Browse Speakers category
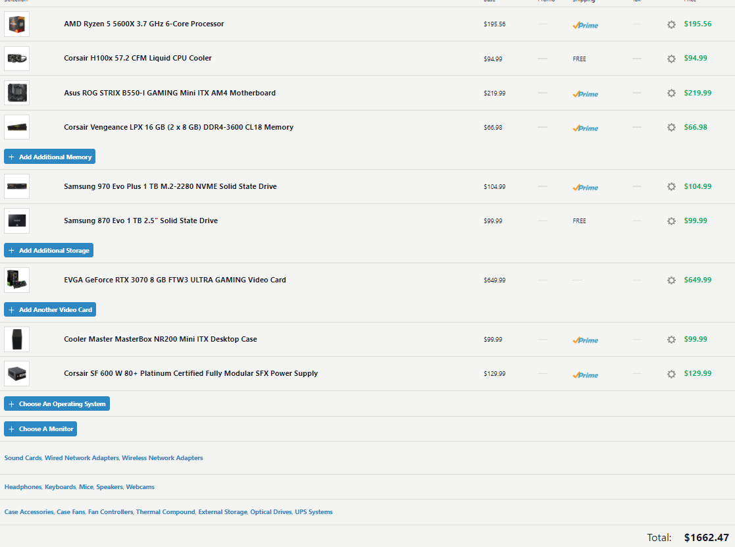The image size is (735, 547). pos(109,487)
